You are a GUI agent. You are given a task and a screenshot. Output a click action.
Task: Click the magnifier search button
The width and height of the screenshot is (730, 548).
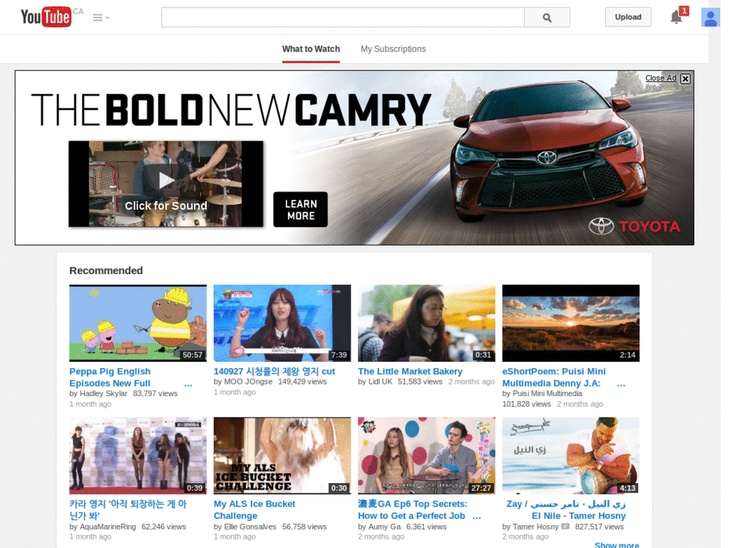[547, 17]
